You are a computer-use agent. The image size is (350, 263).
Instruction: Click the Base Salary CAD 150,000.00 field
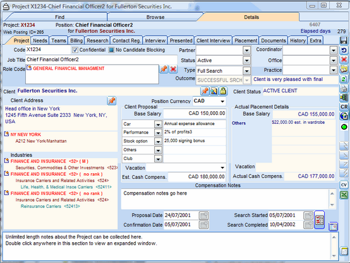[195, 113]
